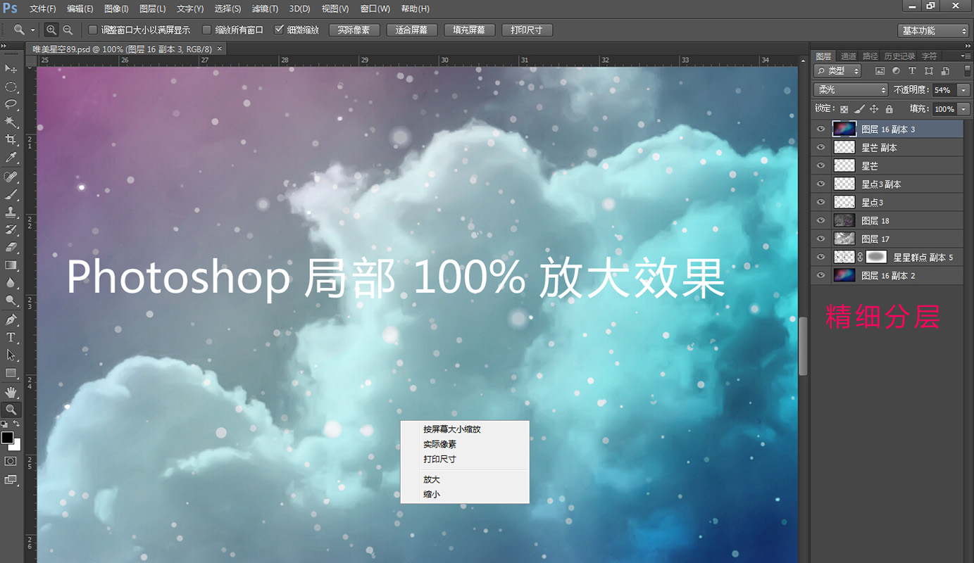Hide layer 星点3 副本

click(820, 184)
